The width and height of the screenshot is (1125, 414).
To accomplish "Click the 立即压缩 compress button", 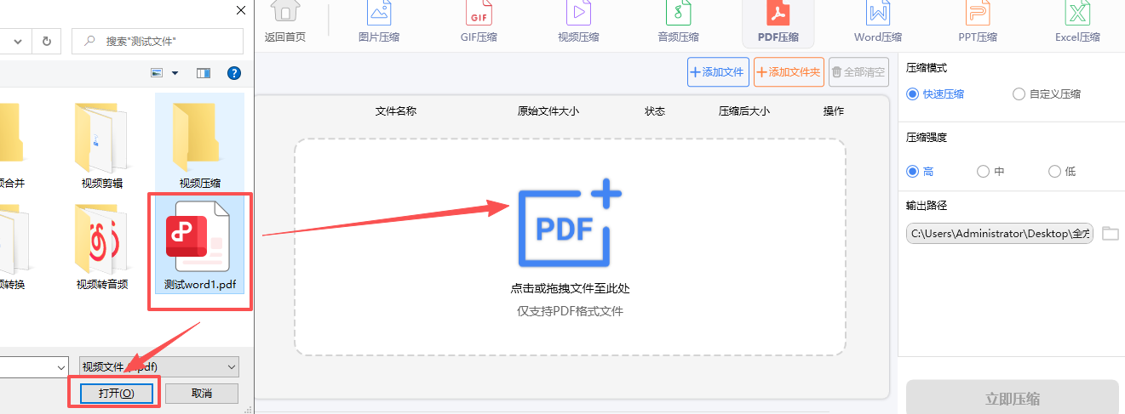I will 1012,399.
